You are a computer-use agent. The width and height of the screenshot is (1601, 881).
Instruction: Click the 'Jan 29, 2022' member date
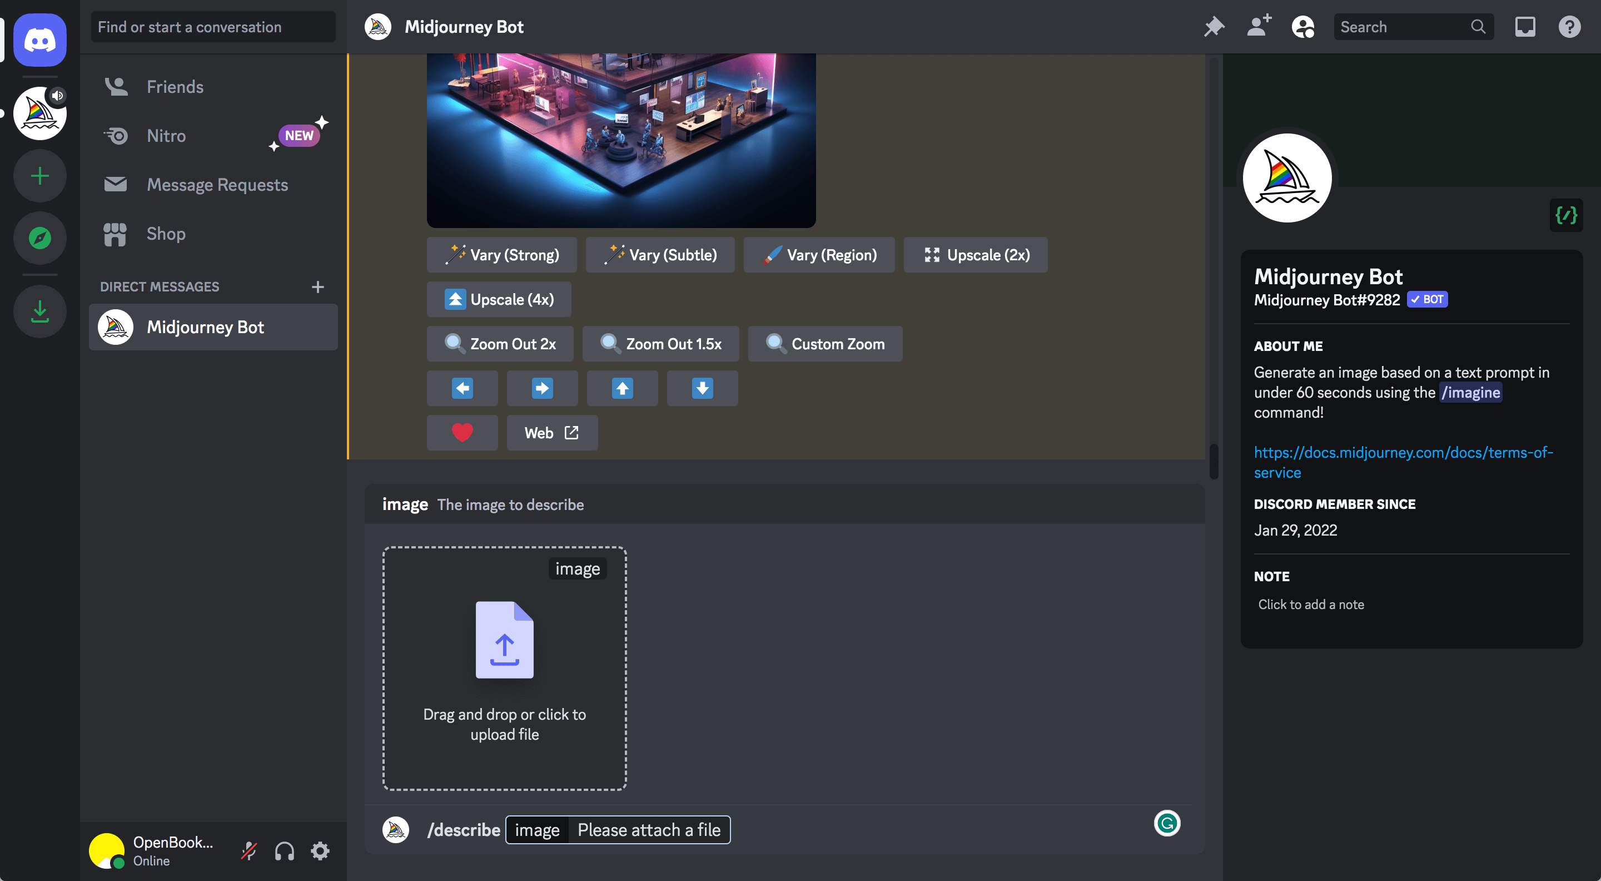pyautogui.click(x=1295, y=531)
